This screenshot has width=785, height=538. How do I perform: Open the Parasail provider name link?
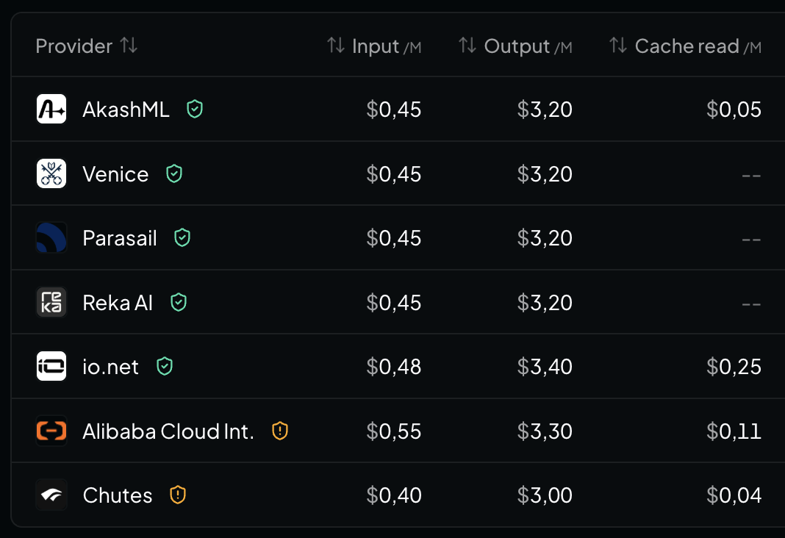120,238
